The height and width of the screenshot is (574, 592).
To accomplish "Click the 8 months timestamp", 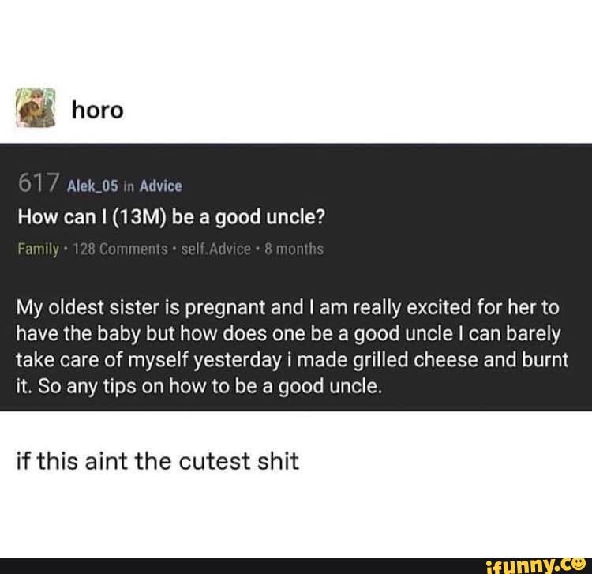I will (x=294, y=249).
